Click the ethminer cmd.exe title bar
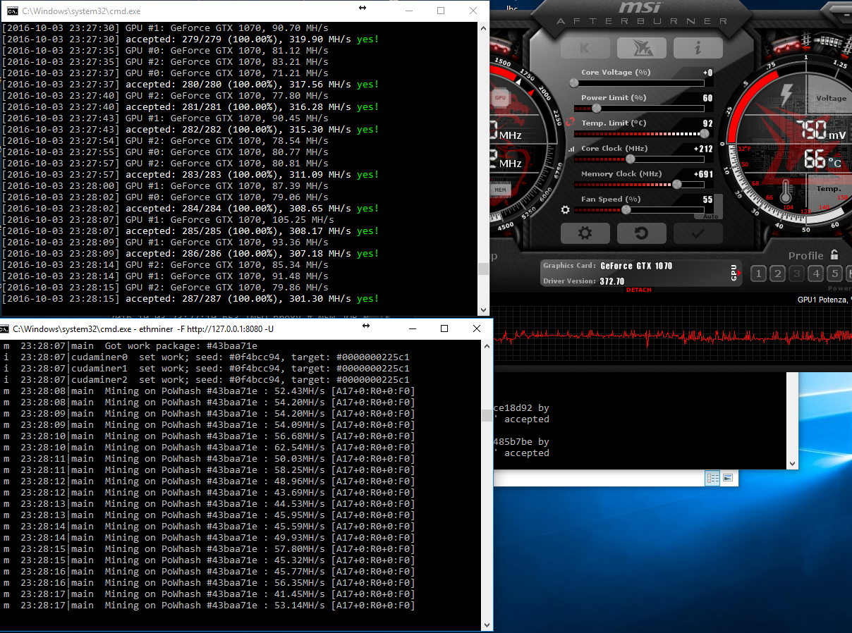Screen dimensions: 852x633 tap(246, 328)
